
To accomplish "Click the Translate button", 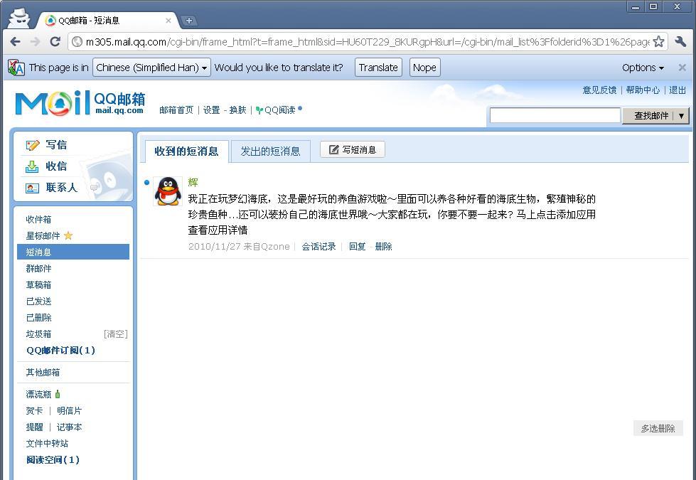I will (378, 67).
